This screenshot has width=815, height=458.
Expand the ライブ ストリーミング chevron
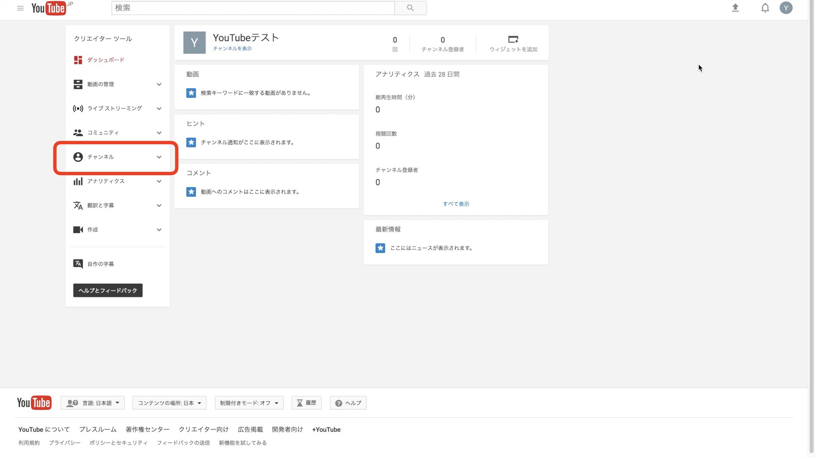pos(159,109)
